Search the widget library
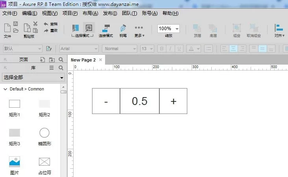 (x=61, y=68)
